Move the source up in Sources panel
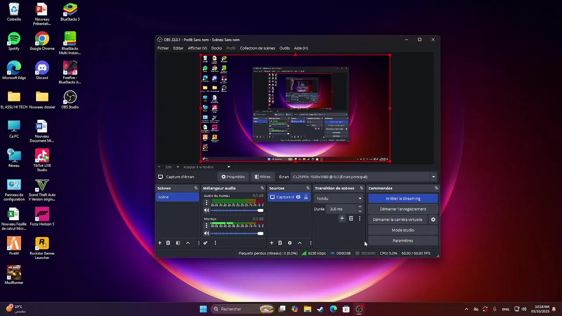 tap(300, 243)
